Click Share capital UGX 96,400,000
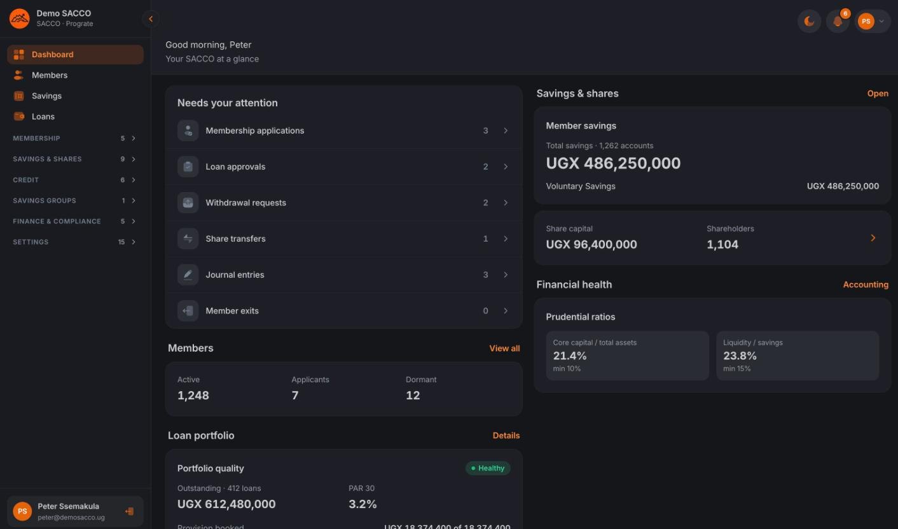The width and height of the screenshot is (898, 529). pos(591,244)
